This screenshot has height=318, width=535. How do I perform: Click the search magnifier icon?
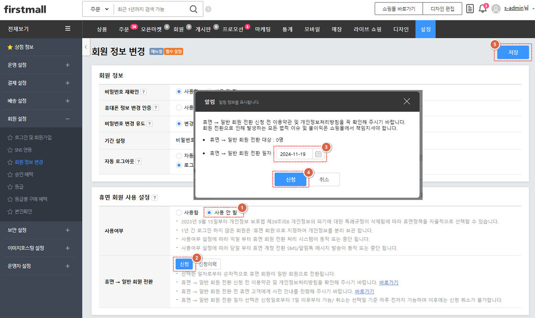pyautogui.click(x=193, y=9)
